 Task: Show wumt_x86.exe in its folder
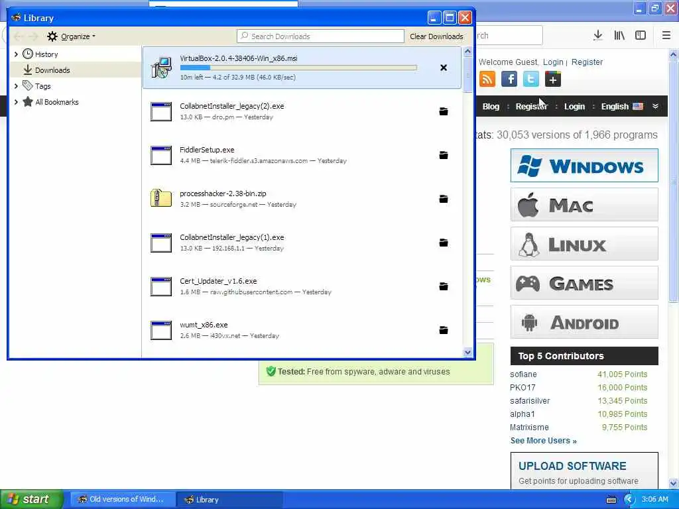coord(444,330)
